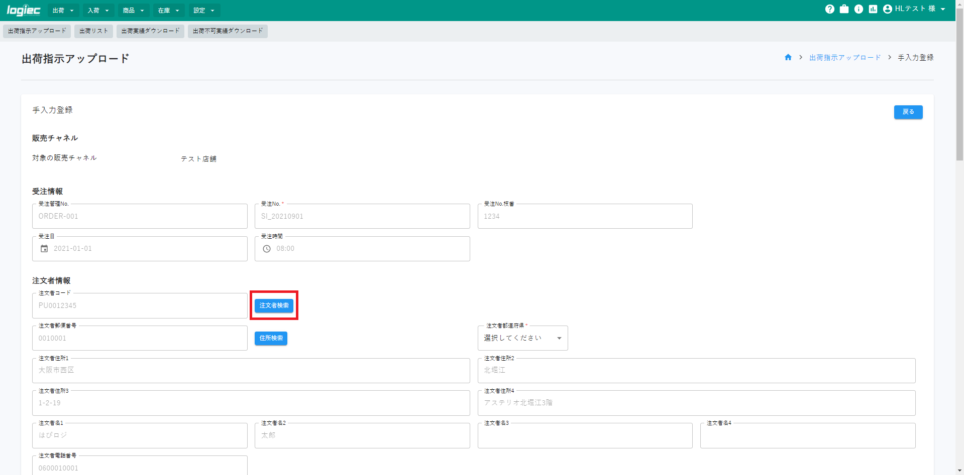The height and width of the screenshot is (475, 964).
Task: Open the information icon in header
Action: (x=859, y=9)
